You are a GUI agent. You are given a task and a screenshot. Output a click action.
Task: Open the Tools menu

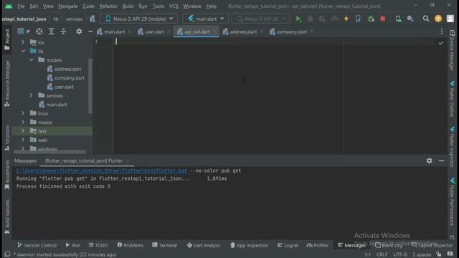158,6
